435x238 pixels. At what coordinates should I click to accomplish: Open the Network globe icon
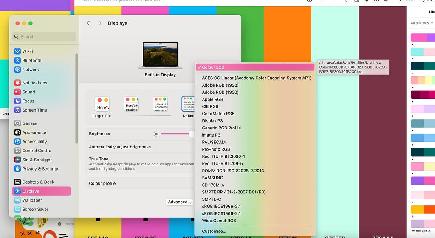pyautogui.click(x=17, y=70)
